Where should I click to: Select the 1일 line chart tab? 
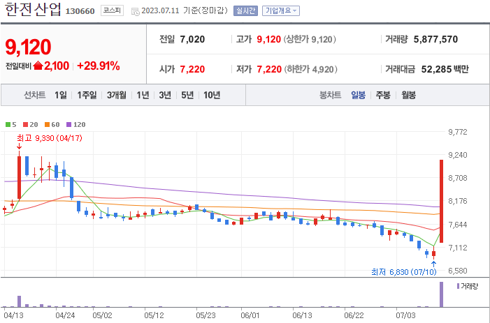[x=61, y=96]
